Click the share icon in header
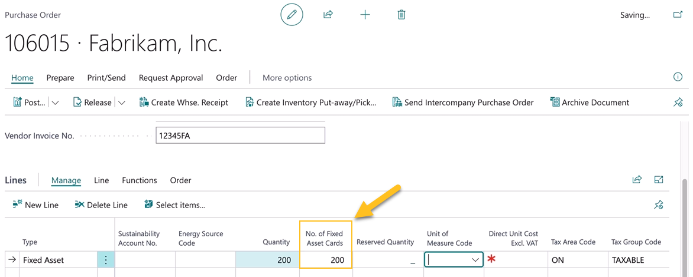693x277 pixels. tap(328, 15)
